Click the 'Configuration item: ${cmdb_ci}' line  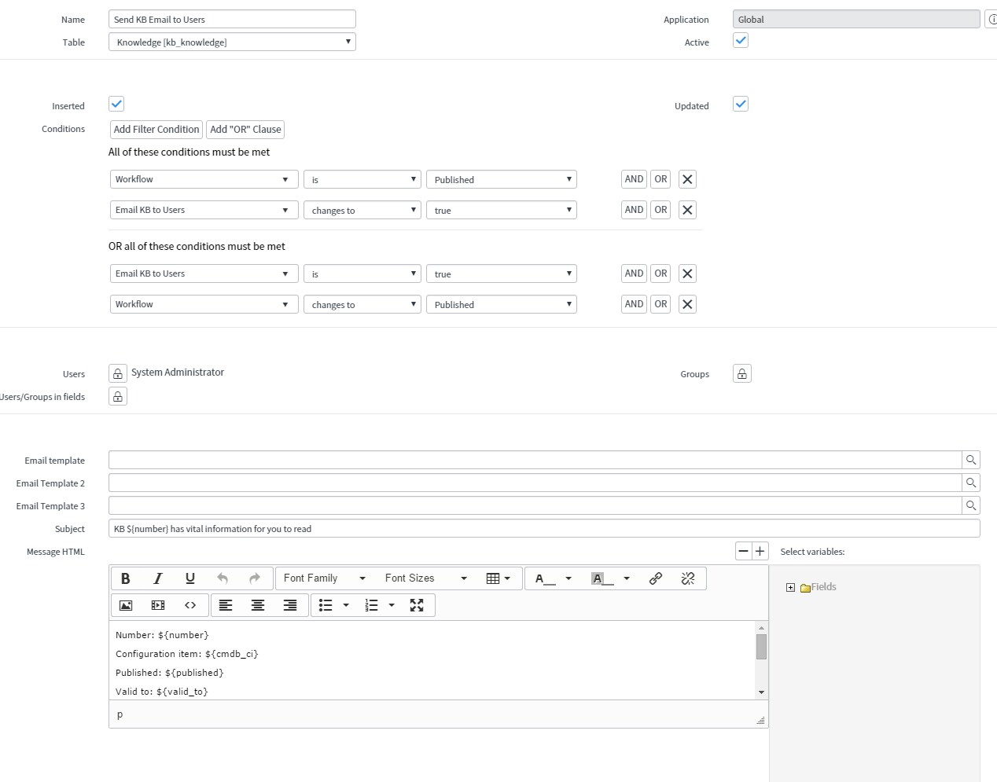tap(186, 654)
